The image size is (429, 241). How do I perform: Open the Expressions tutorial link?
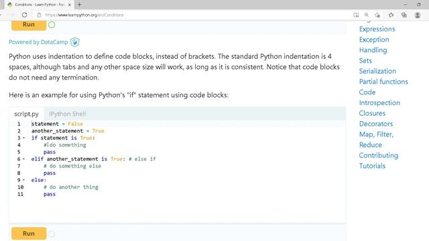(377, 29)
